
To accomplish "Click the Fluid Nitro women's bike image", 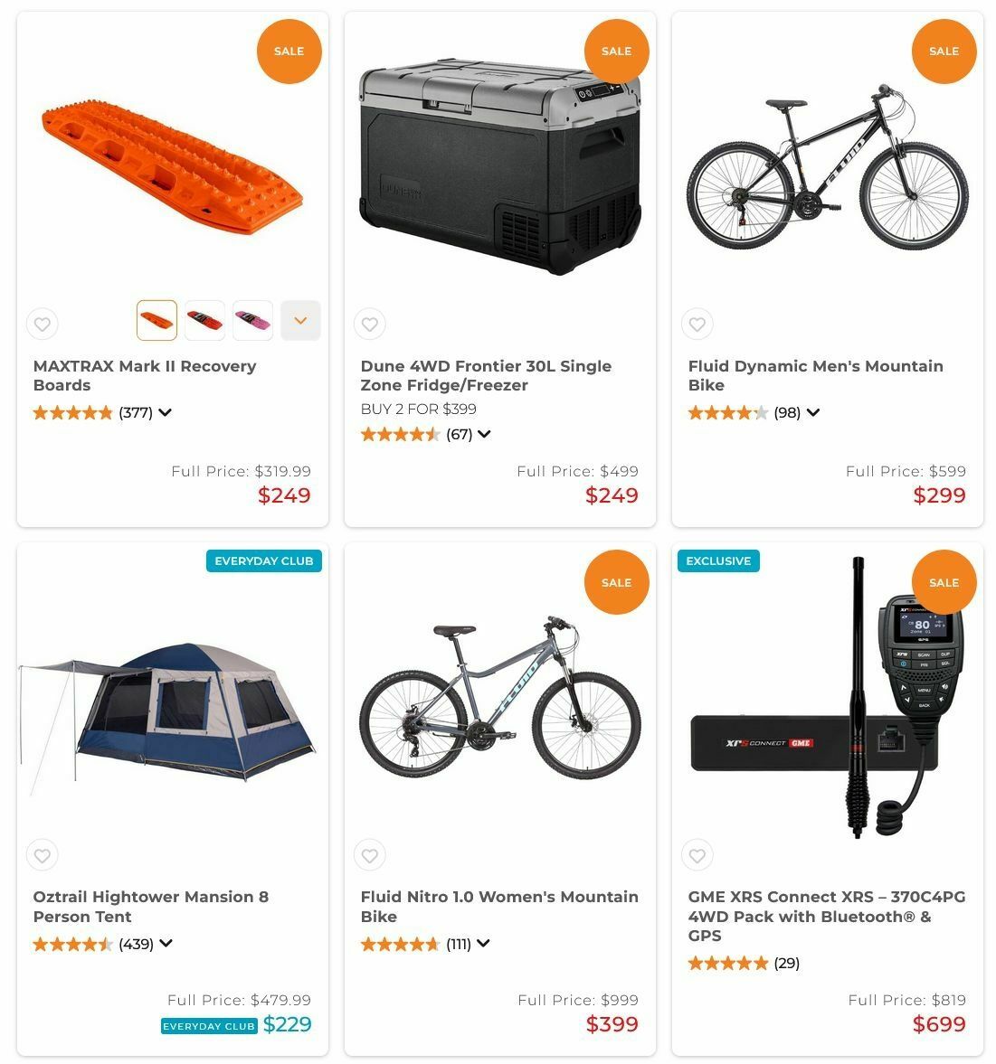I will click(x=499, y=701).
